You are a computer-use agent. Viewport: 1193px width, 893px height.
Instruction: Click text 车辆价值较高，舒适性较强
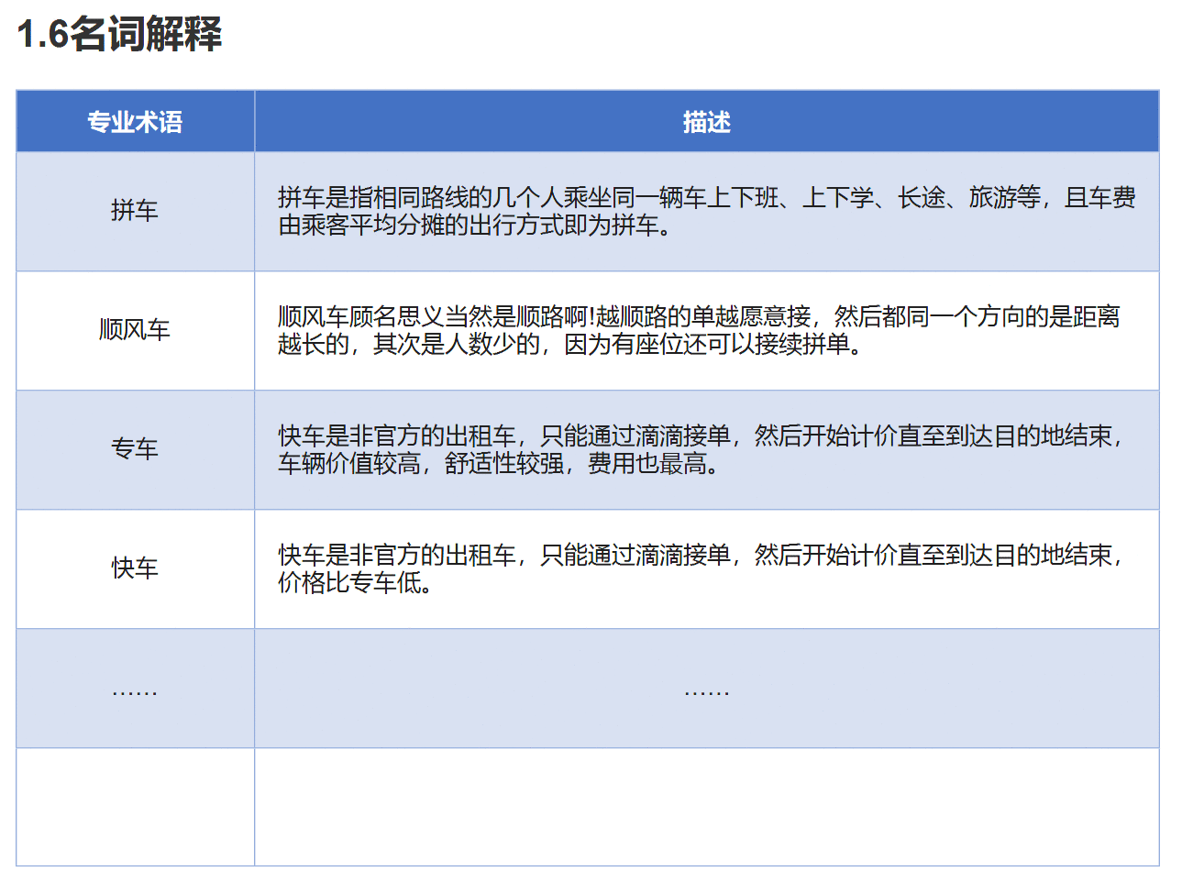tap(421, 464)
